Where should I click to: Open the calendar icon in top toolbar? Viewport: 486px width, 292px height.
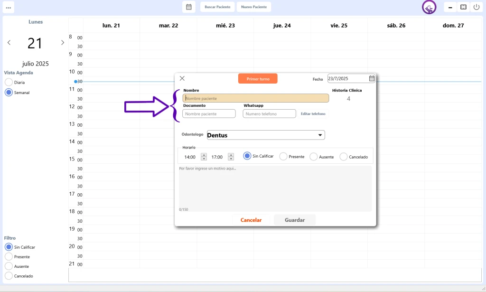[189, 7]
